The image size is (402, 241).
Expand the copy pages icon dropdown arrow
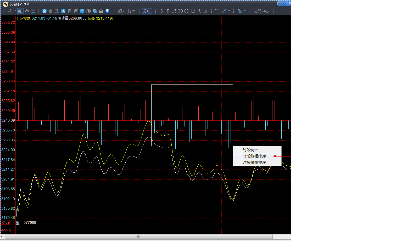point(245,11)
